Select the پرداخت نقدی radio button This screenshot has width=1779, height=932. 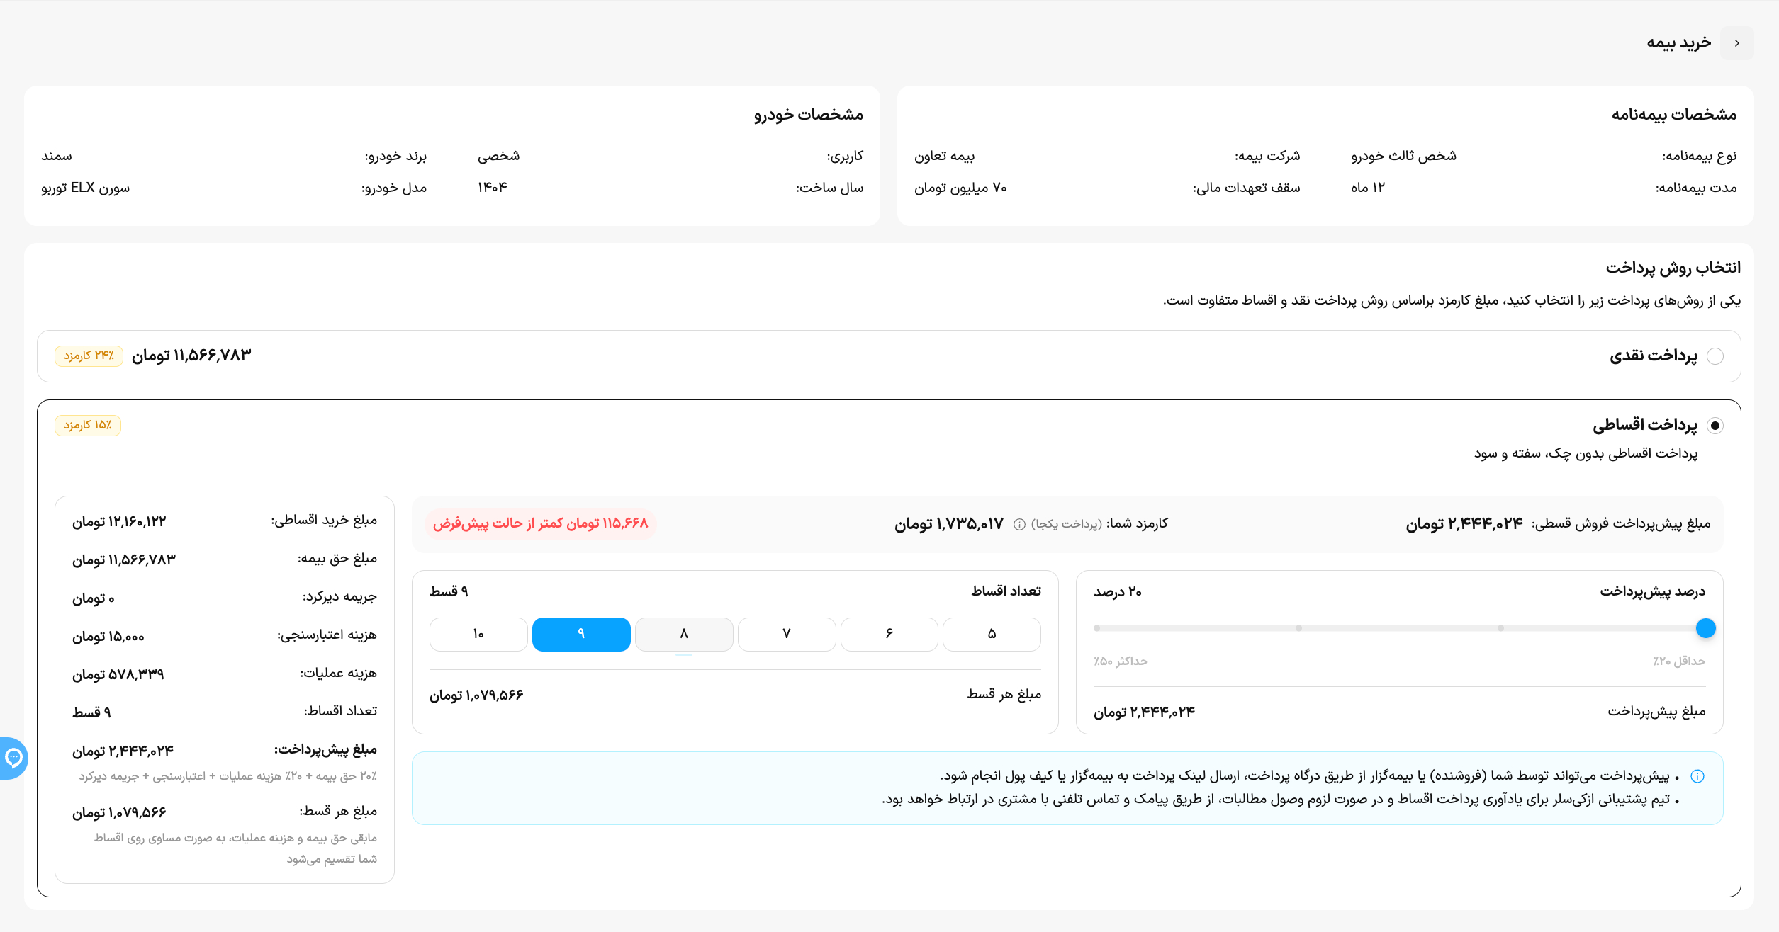click(x=1715, y=356)
